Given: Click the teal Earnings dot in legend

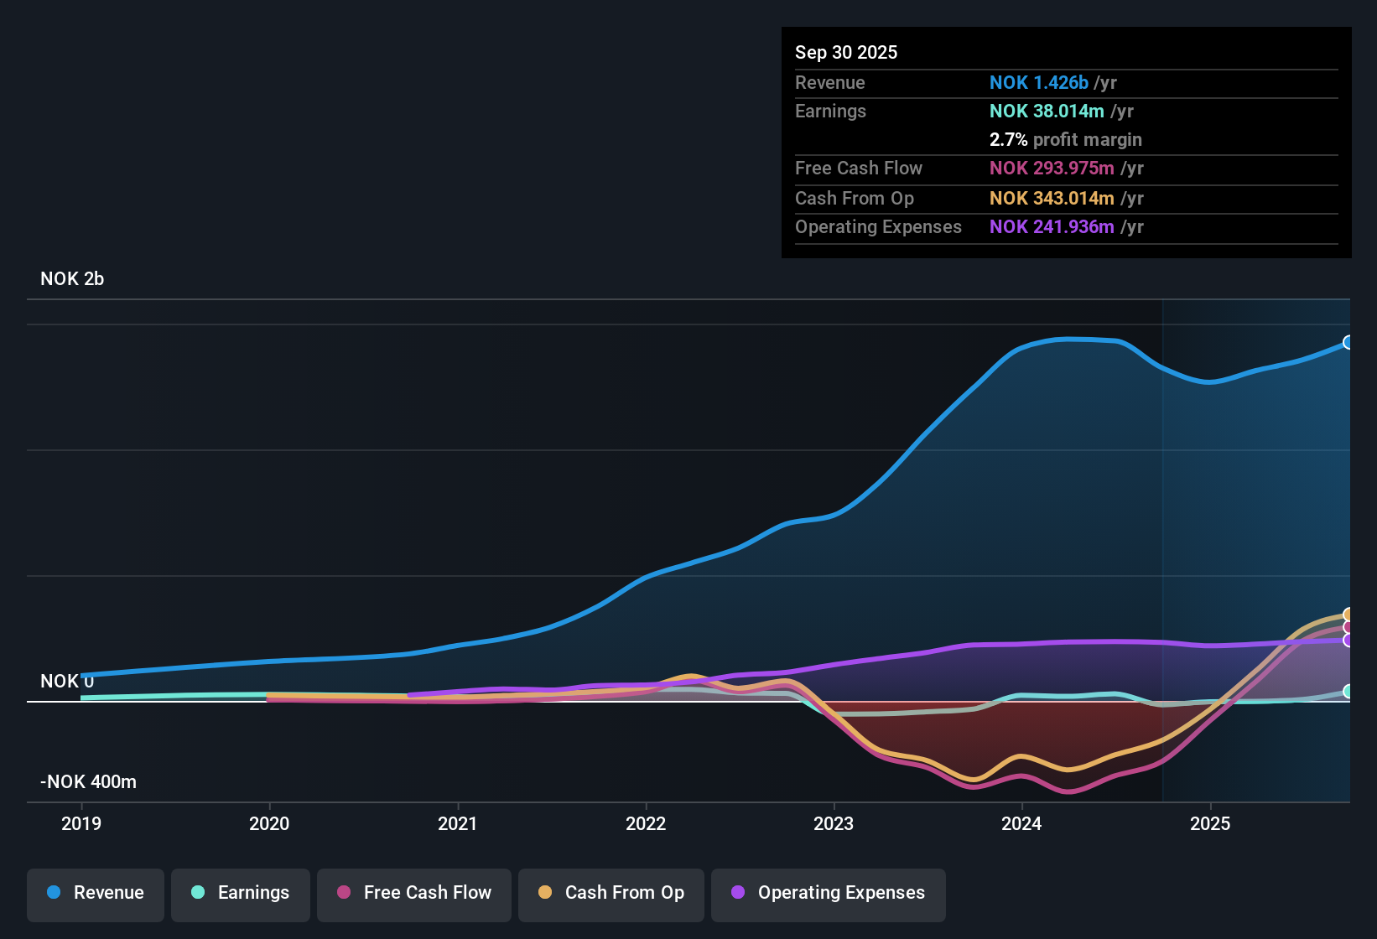Looking at the screenshot, I should 198,893.
